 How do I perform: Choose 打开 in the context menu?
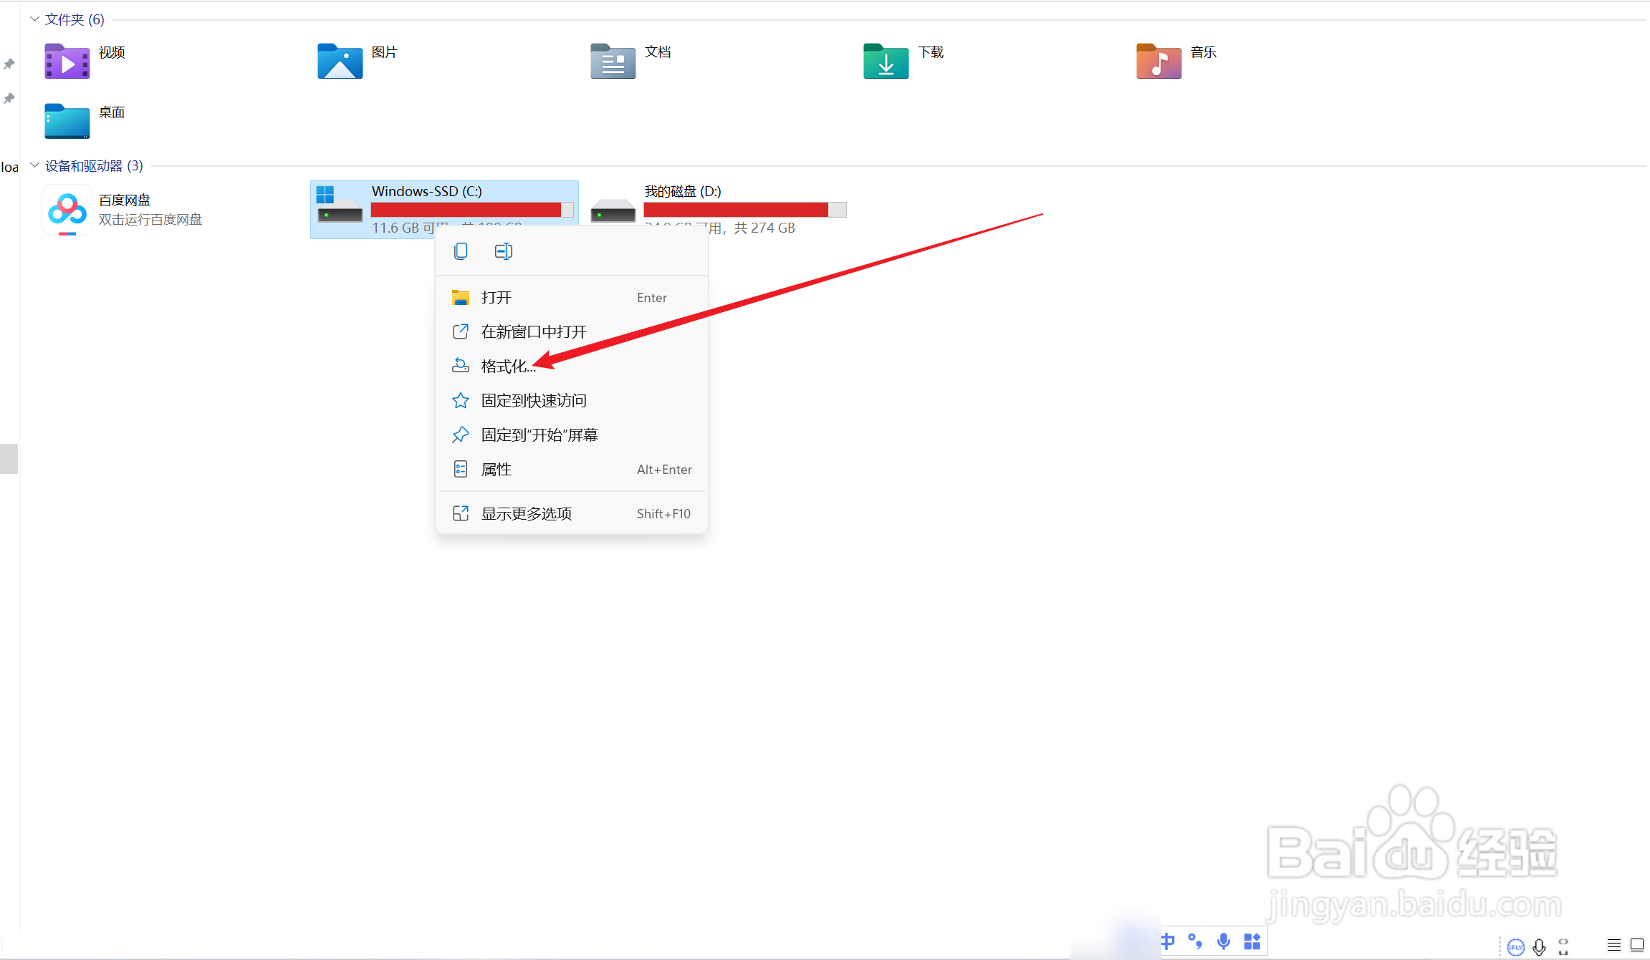tap(572, 297)
